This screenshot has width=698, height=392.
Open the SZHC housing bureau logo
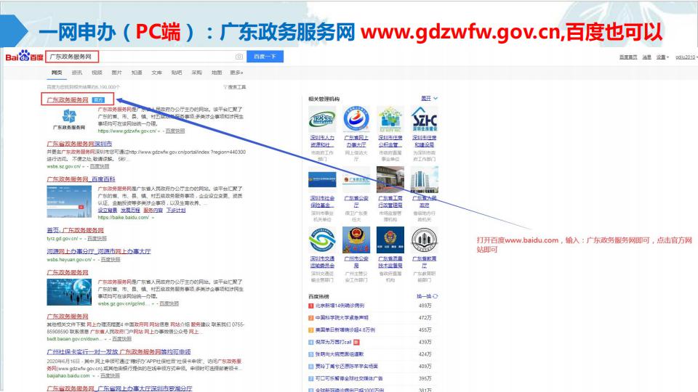424,119
